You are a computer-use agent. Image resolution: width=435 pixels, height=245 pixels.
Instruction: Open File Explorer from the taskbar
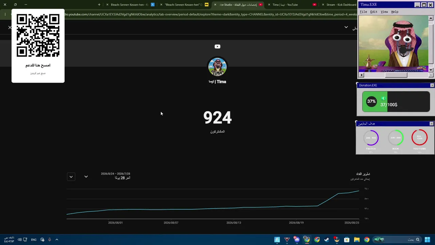357,240
